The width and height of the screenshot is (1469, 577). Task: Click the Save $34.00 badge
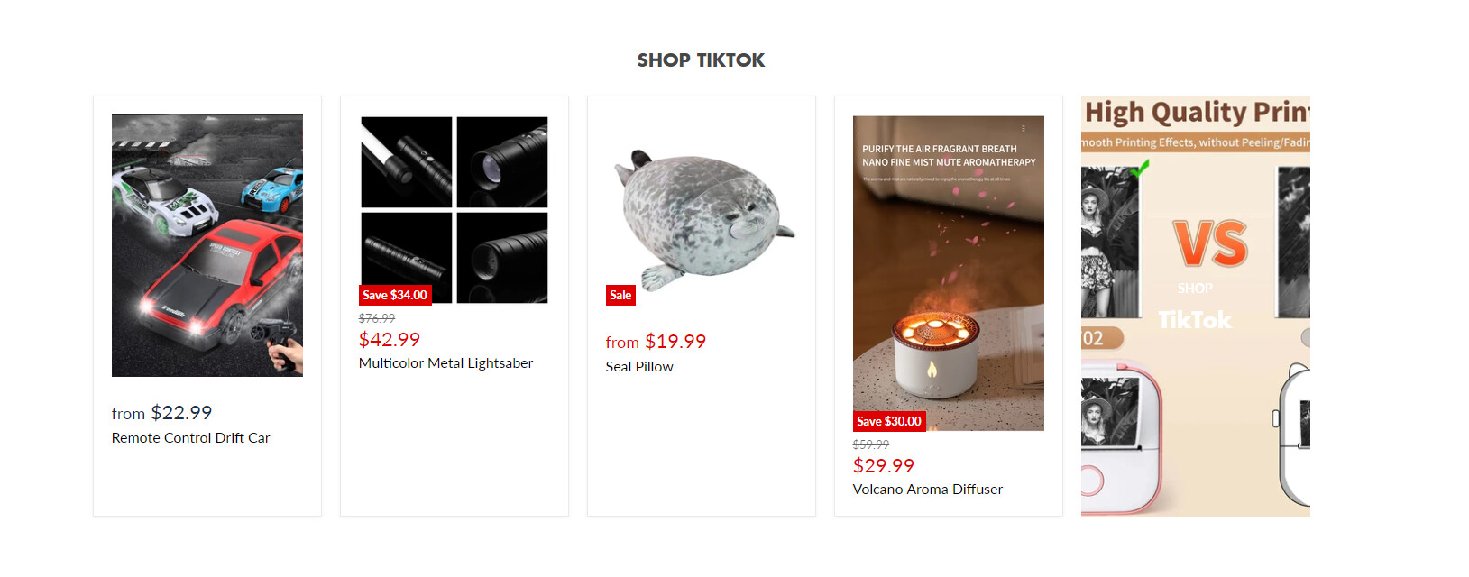pyautogui.click(x=395, y=295)
